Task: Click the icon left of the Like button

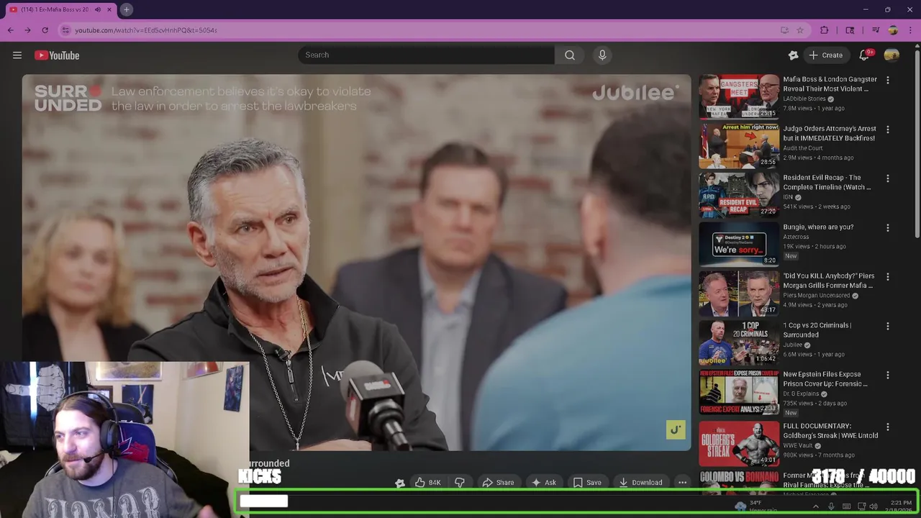Action: 400,483
